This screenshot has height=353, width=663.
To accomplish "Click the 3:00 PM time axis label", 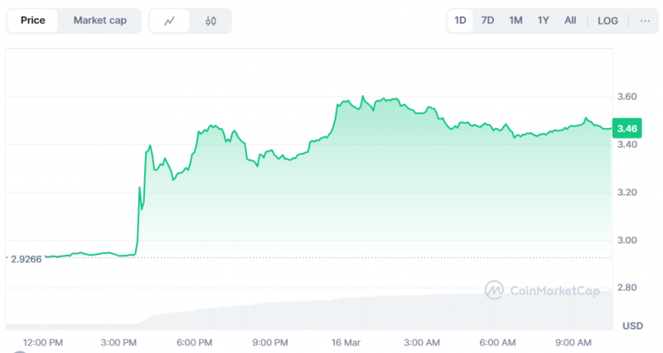I will click(119, 342).
